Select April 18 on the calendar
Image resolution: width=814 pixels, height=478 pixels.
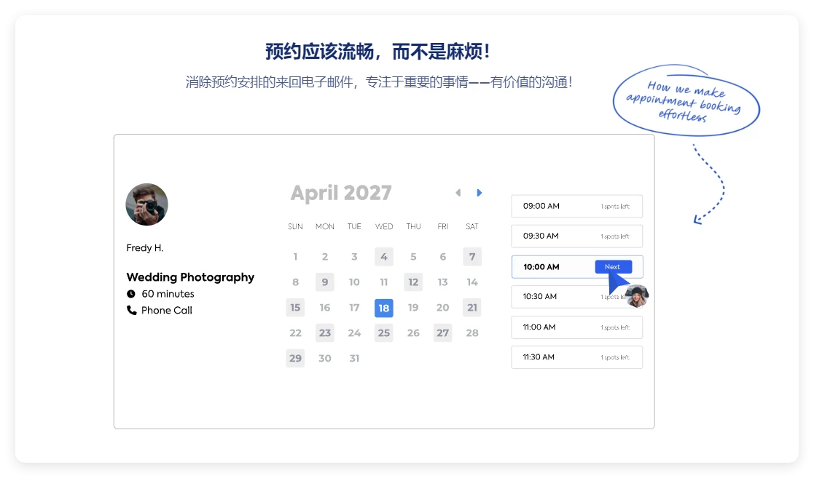[x=383, y=308]
